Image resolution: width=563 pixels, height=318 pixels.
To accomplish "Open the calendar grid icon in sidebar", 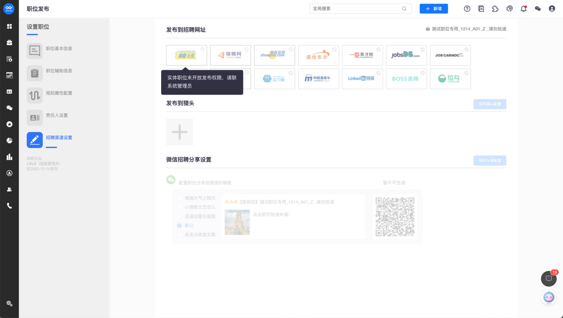I will (9, 75).
